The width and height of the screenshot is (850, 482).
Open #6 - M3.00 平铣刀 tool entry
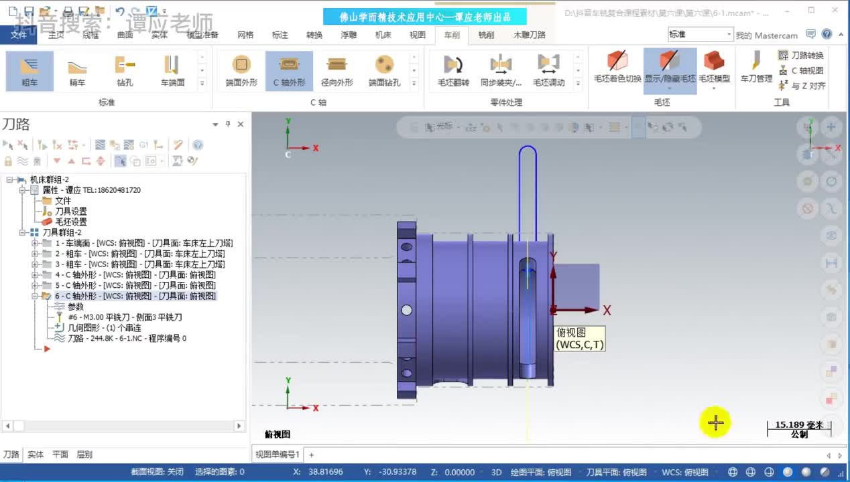point(125,317)
